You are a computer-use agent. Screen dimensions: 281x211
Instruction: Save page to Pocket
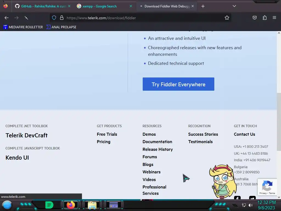255,18
